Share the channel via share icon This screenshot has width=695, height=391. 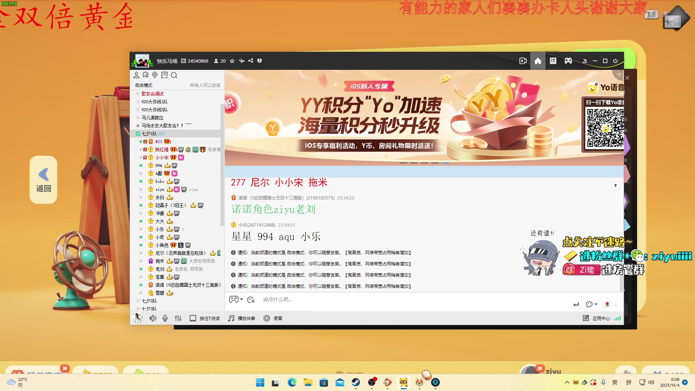[x=251, y=61]
